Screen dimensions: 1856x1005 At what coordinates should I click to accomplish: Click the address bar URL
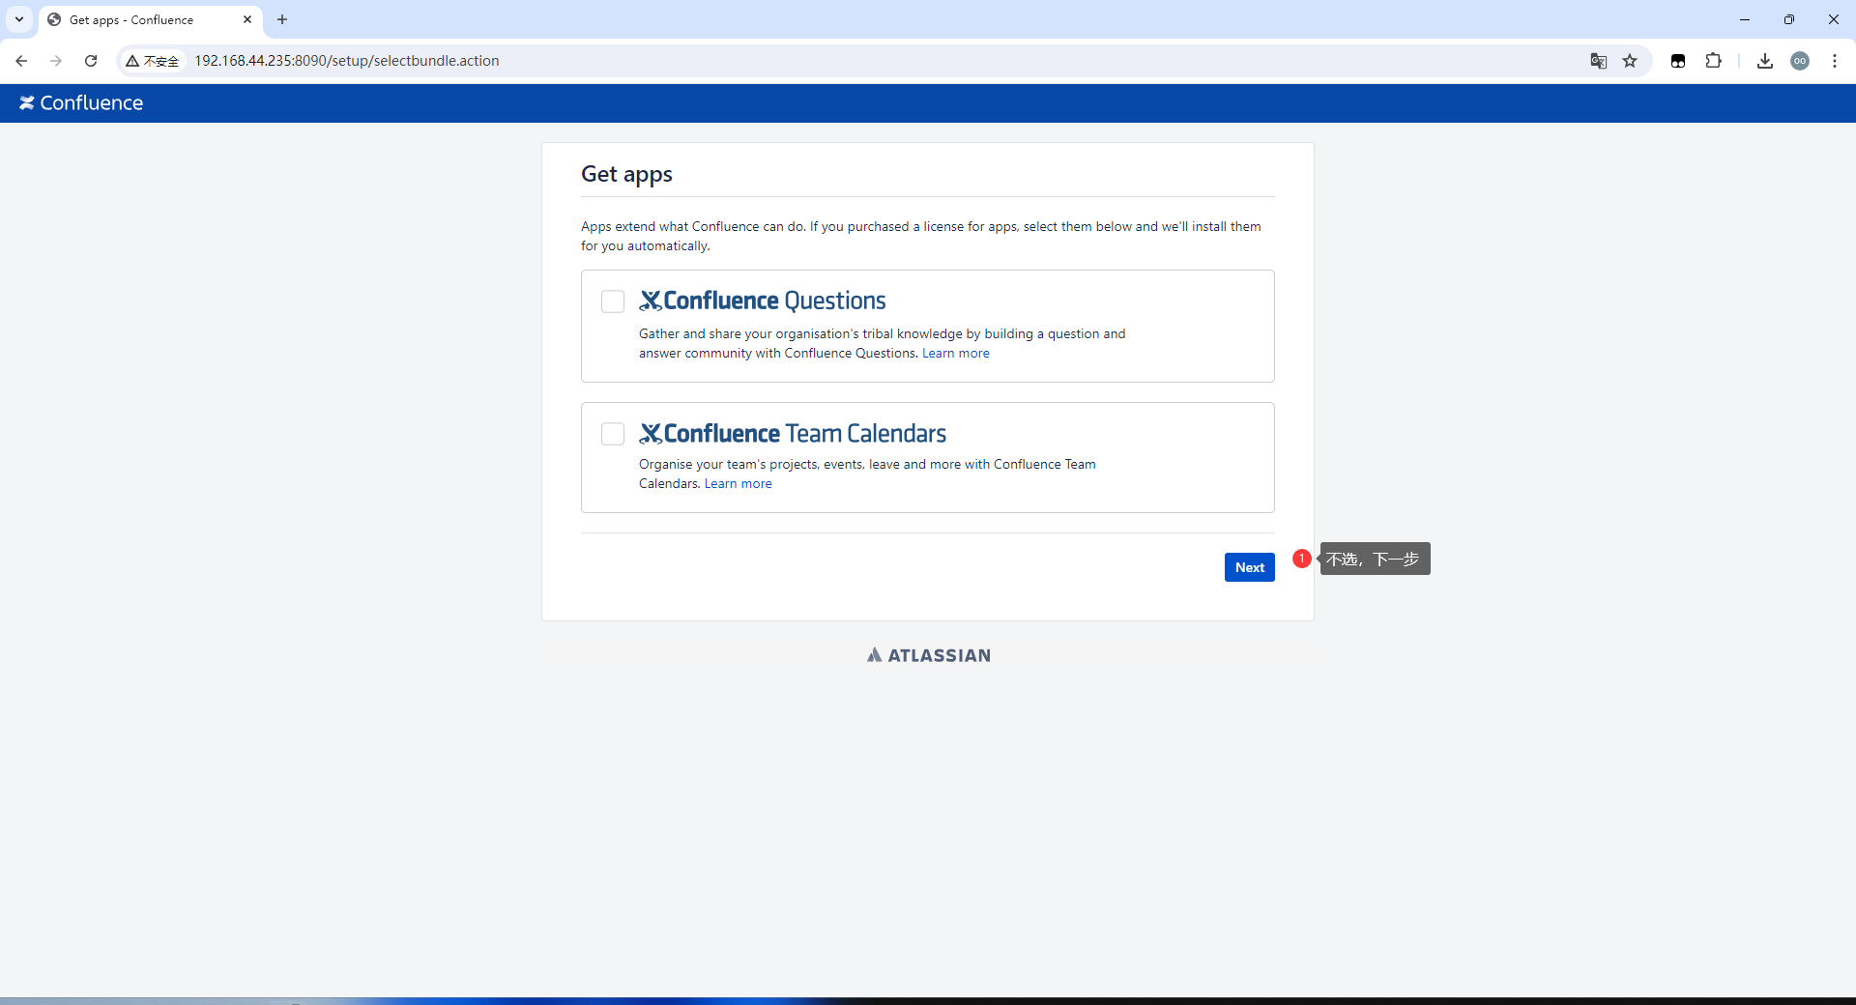pos(347,61)
